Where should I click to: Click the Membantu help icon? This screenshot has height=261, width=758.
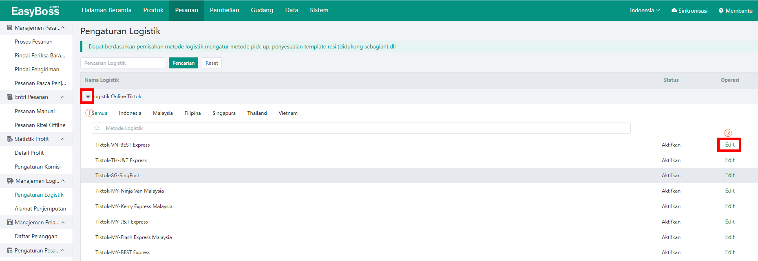[721, 11]
